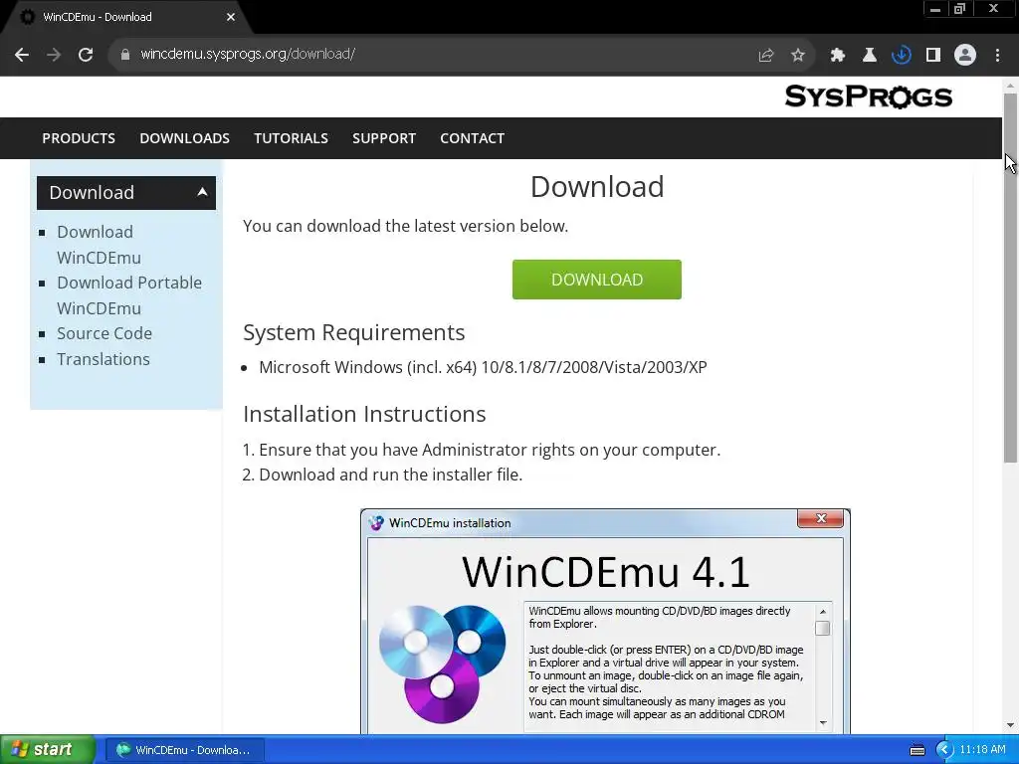
Task: Open the PRODUCTS menu
Action: [x=79, y=138]
